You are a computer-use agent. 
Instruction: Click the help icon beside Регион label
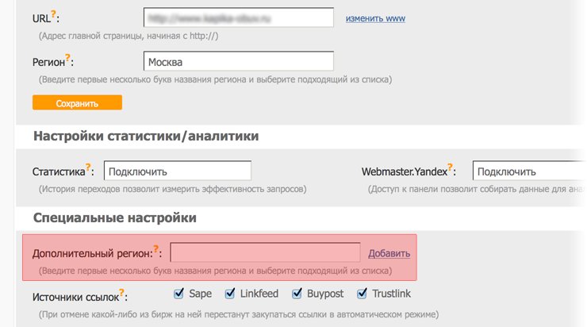coord(67,58)
